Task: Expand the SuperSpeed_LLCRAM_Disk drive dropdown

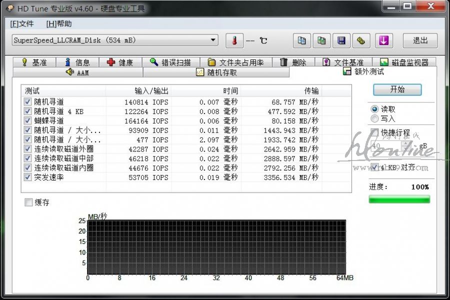Action: 213,40
